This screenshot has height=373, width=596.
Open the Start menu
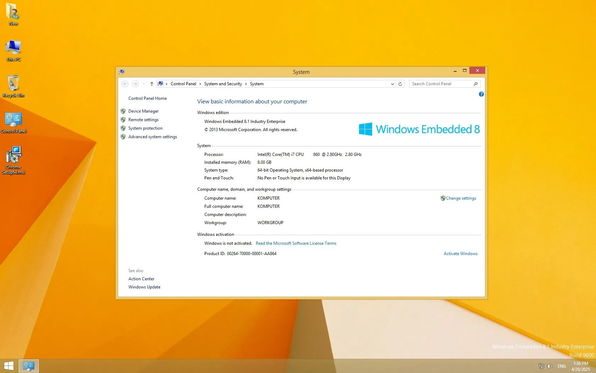[x=9, y=366]
